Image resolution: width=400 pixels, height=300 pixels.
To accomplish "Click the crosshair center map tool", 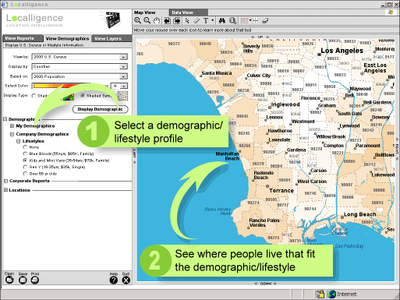I will (x=255, y=20).
